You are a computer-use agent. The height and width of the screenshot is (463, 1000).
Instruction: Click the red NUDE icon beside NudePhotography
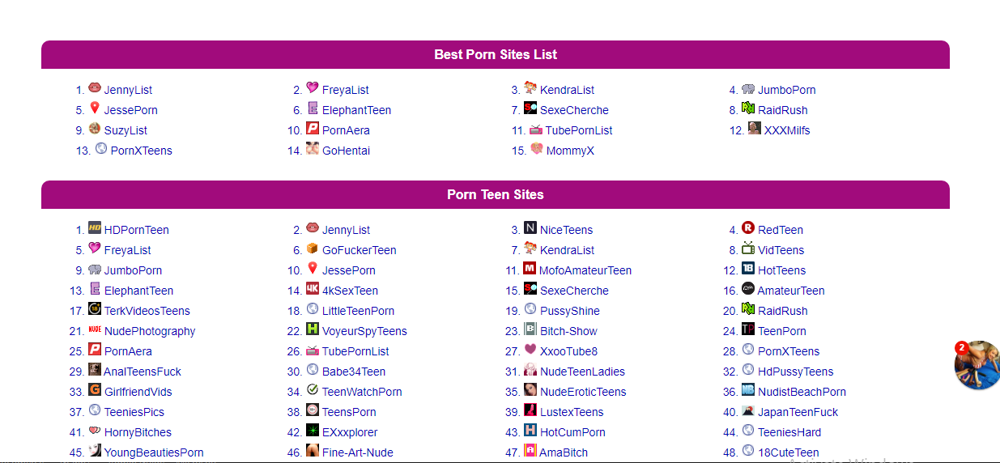95,329
